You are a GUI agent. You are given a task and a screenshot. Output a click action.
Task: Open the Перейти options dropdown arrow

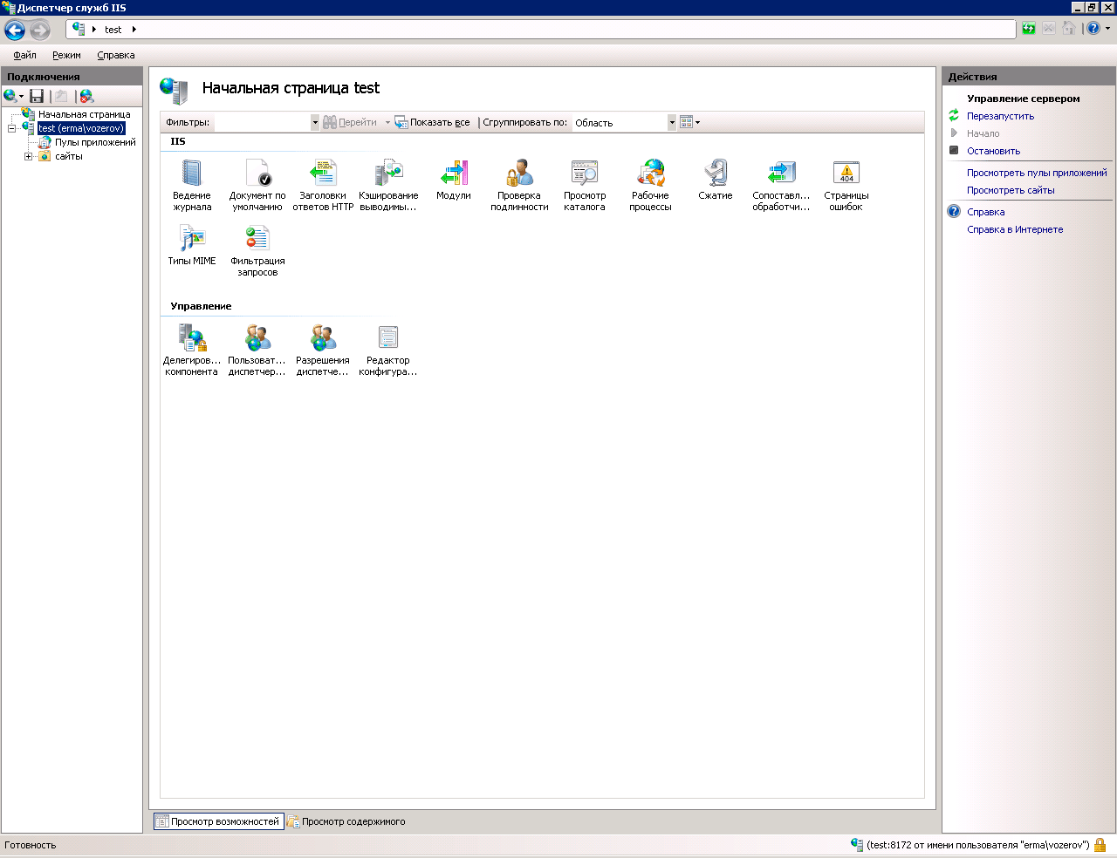coord(387,123)
